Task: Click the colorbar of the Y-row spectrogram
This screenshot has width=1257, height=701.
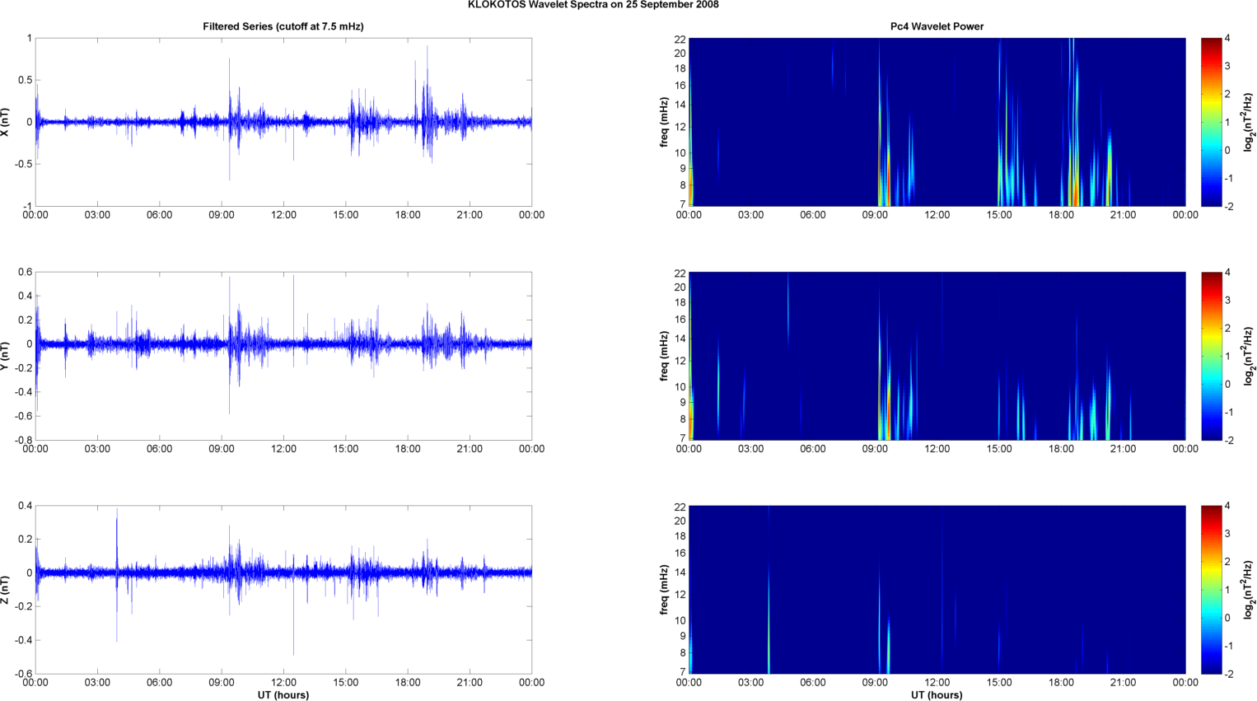Action: [x=1211, y=356]
